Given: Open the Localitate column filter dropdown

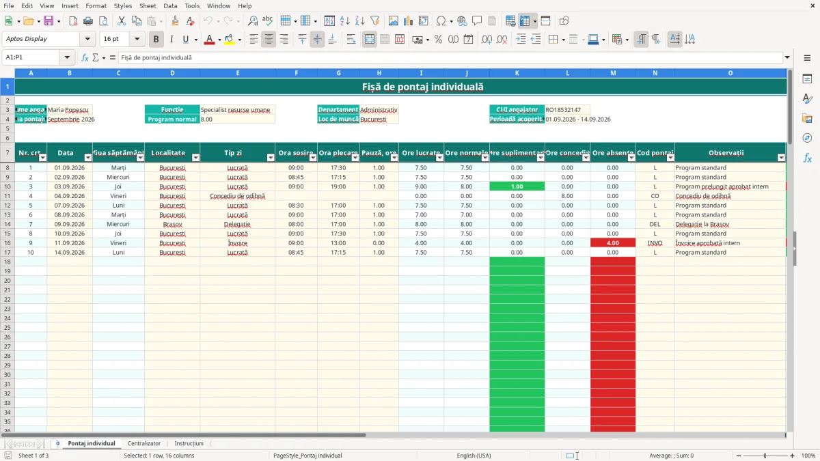Looking at the screenshot, I should click(x=195, y=158).
